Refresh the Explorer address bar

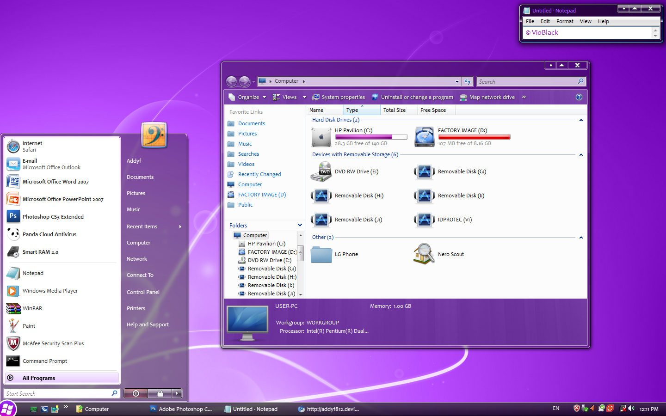coord(468,81)
